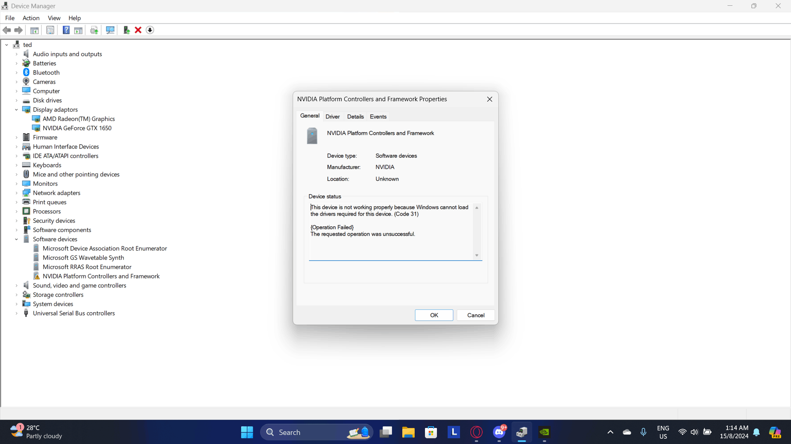Screen dimensions: 791x444
Task: Collapse the Display adaptors category
Action: click(x=16, y=110)
